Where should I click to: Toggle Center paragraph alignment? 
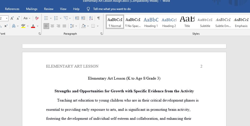[52, 26]
